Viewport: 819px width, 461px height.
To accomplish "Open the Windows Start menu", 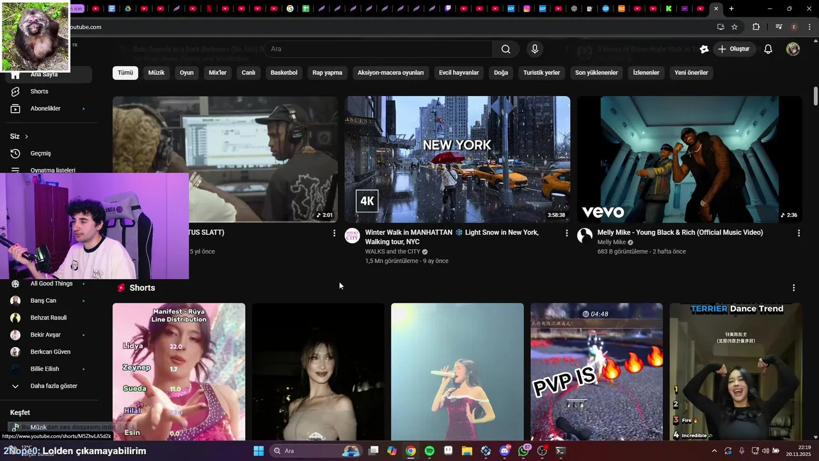I will 258,451.
